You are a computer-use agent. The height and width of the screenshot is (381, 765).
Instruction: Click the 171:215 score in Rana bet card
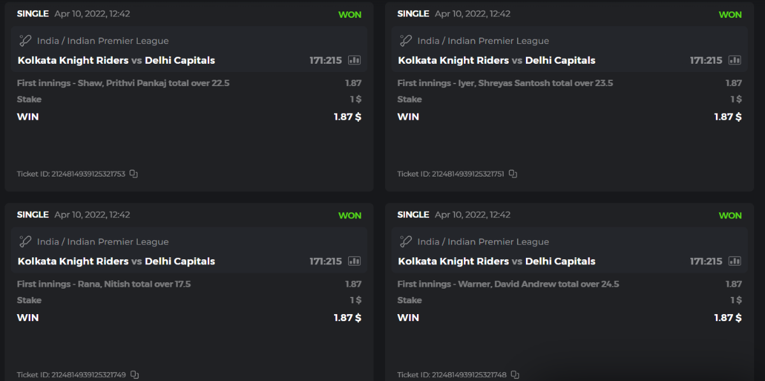[325, 261]
